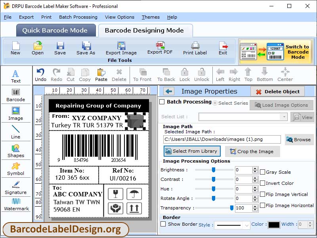Pick the Shapes tool
This screenshot has height=238, width=317.
16,150
